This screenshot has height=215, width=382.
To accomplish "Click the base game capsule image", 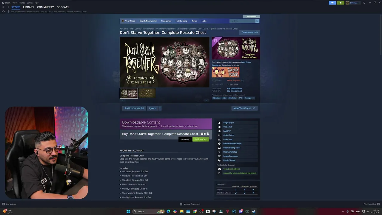I will (x=226, y=72).
